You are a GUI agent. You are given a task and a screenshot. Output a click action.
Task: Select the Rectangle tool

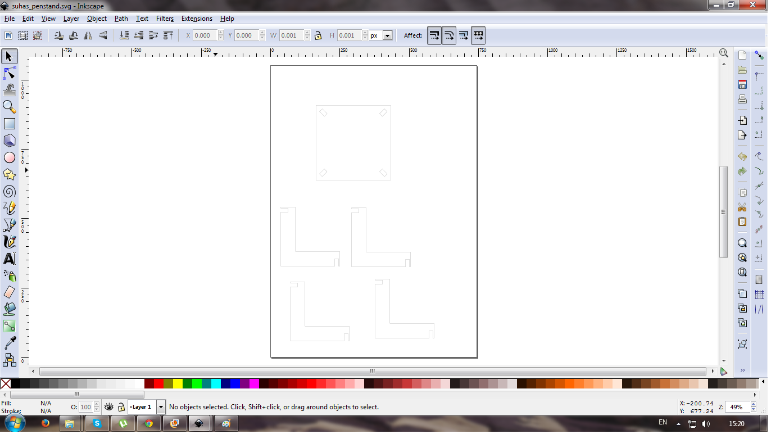tap(9, 124)
